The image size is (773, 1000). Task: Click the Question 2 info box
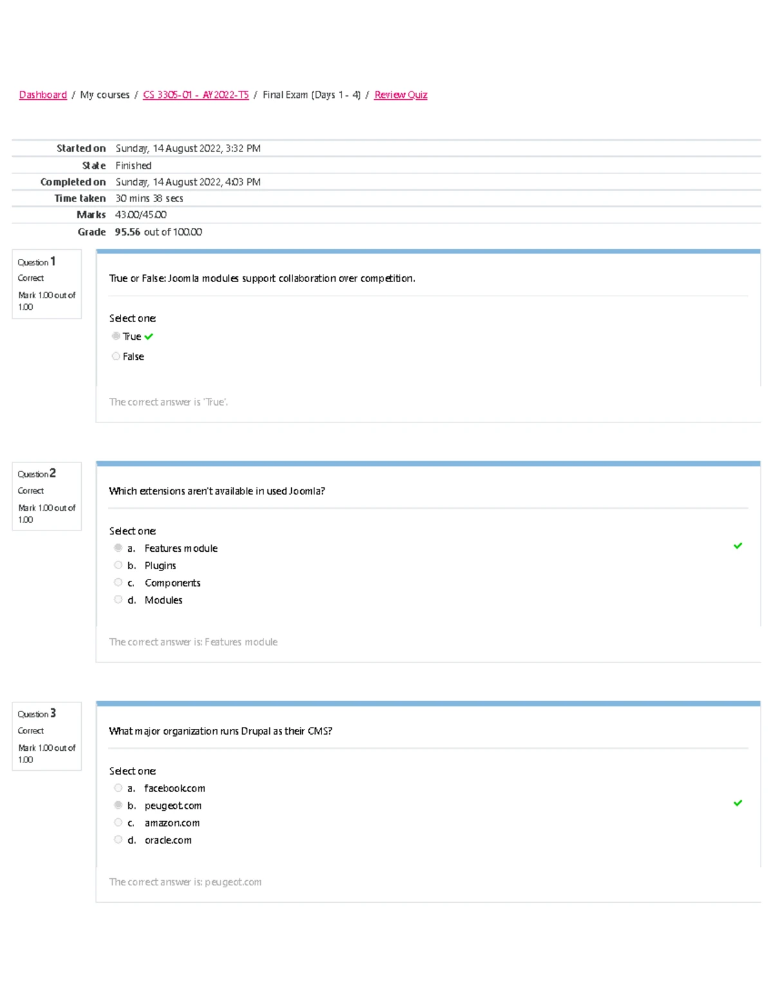point(46,496)
